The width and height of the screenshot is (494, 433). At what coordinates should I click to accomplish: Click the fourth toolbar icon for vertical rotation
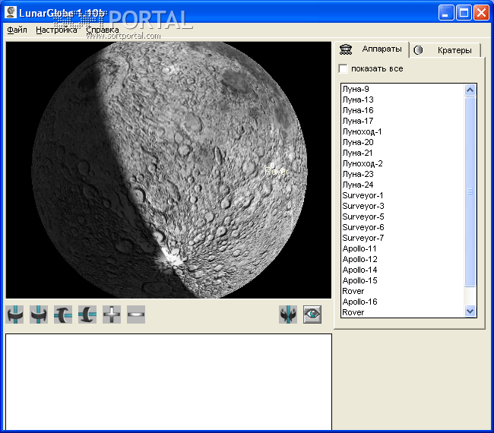tap(87, 314)
